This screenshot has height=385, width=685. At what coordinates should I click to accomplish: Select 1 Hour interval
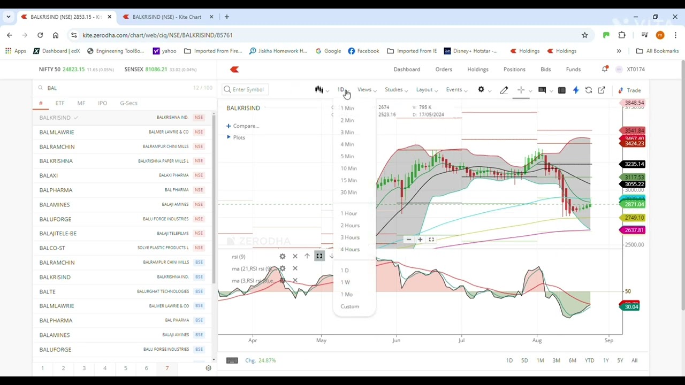pyautogui.click(x=349, y=213)
